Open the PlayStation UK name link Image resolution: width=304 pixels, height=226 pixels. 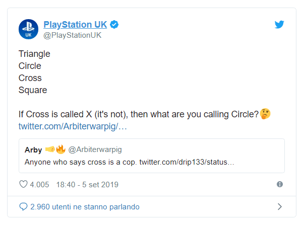point(75,25)
